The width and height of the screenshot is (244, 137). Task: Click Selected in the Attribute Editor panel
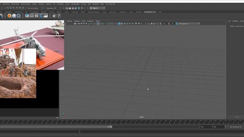point(235,21)
